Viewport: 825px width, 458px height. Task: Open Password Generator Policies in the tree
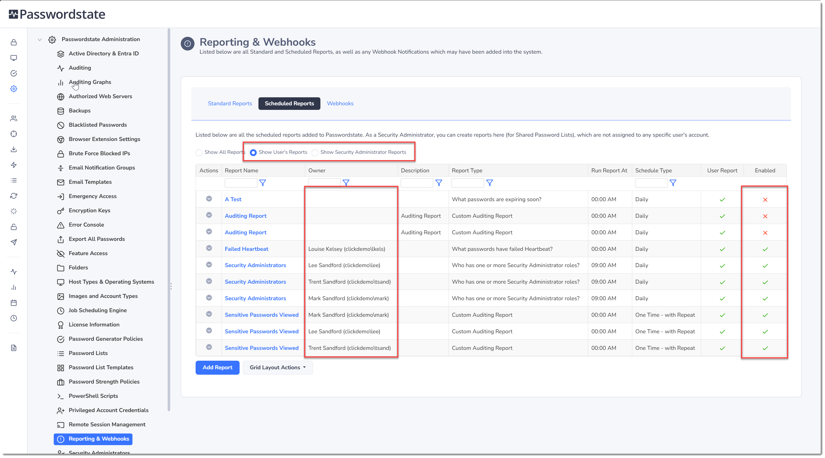tap(106, 339)
